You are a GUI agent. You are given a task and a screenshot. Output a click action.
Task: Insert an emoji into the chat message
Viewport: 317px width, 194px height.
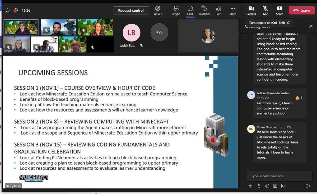click(267, 186)
